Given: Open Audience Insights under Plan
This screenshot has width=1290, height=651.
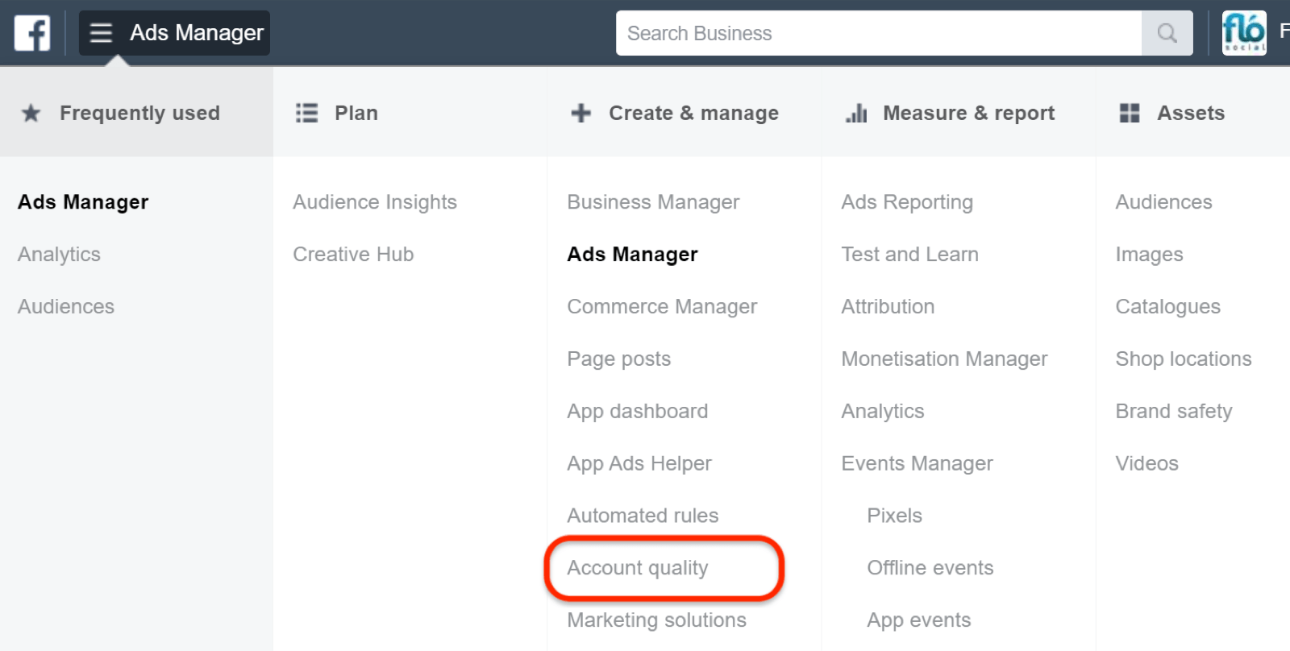Looking at the screenshot, I should coord(375,202).
